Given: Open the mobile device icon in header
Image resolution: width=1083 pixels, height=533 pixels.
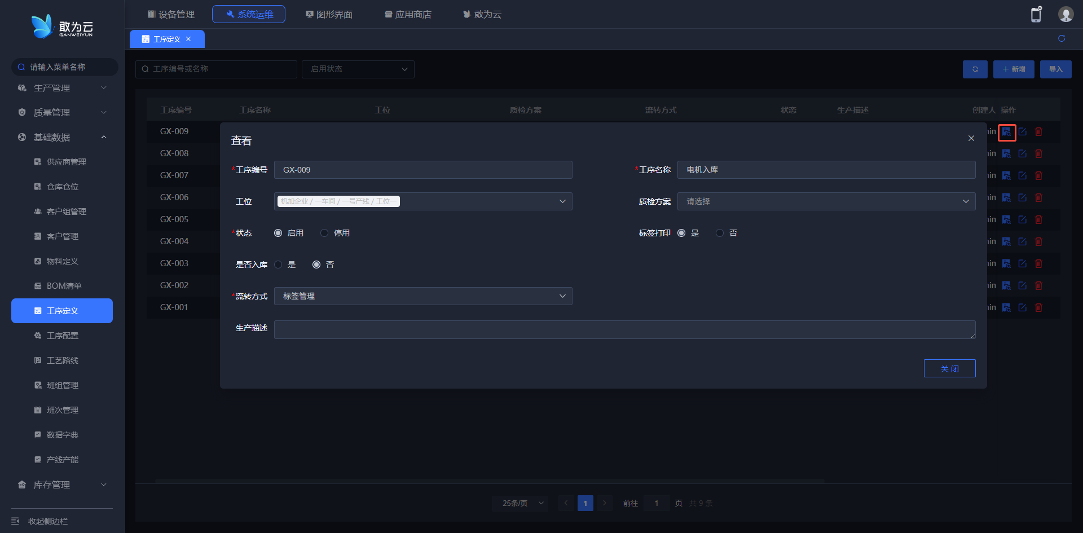Looking at the screenshot, I should point(1036,15).
